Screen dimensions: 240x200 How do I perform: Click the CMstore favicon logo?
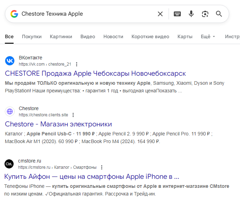[9, 164]
